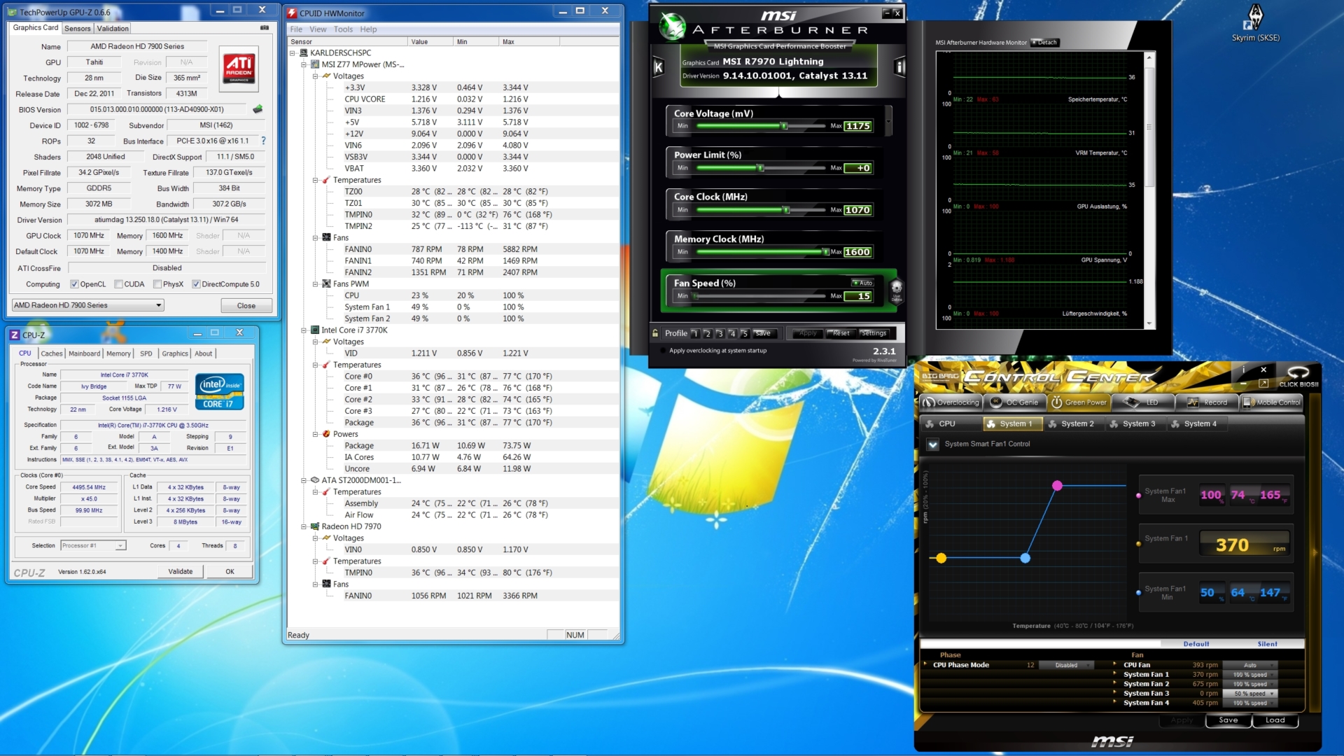Open the Tools menu in HWMonitor

pos(343,29)
